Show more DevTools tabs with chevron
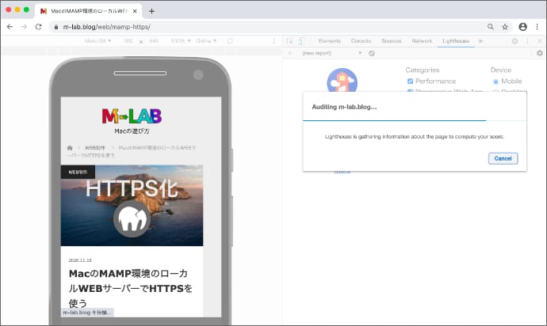 [480, 40]
